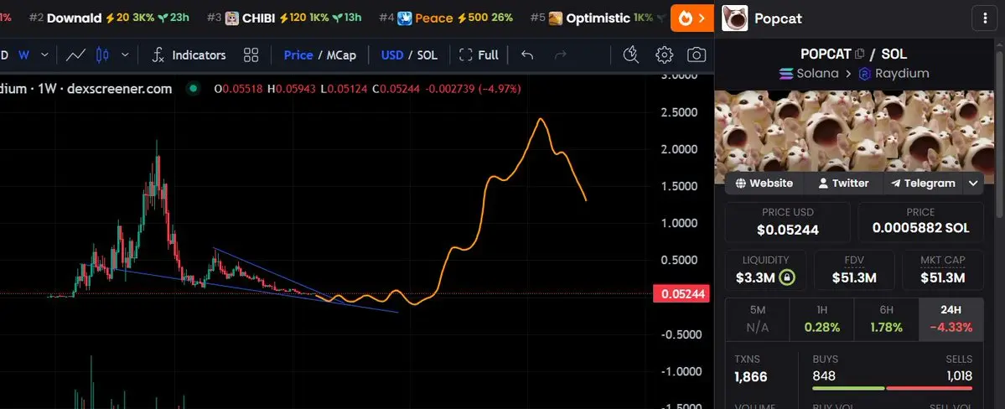Select the line chart style icon
The height and width of the screenshot is (409, 1005).
75,55
